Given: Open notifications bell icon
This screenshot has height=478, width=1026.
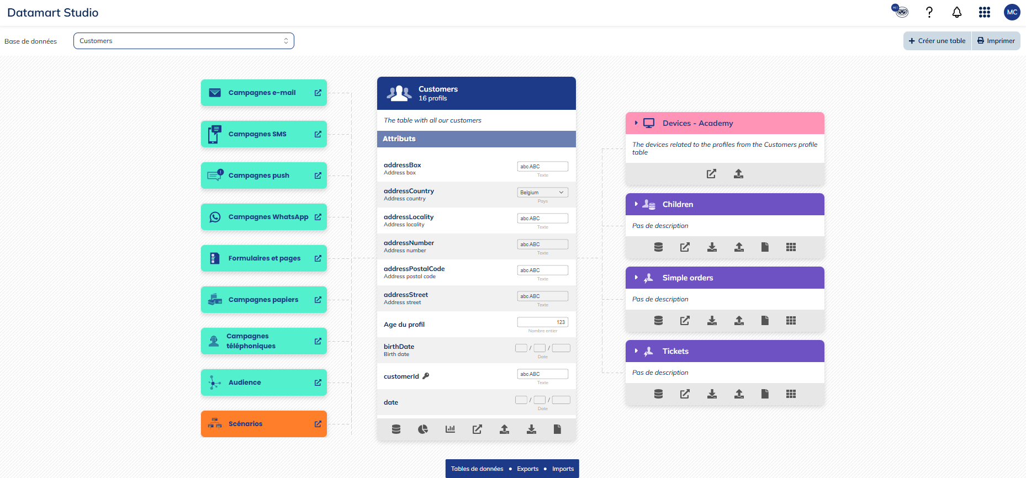Looking at the screenshot, I should pyautogui.click(x=957, y=12).
